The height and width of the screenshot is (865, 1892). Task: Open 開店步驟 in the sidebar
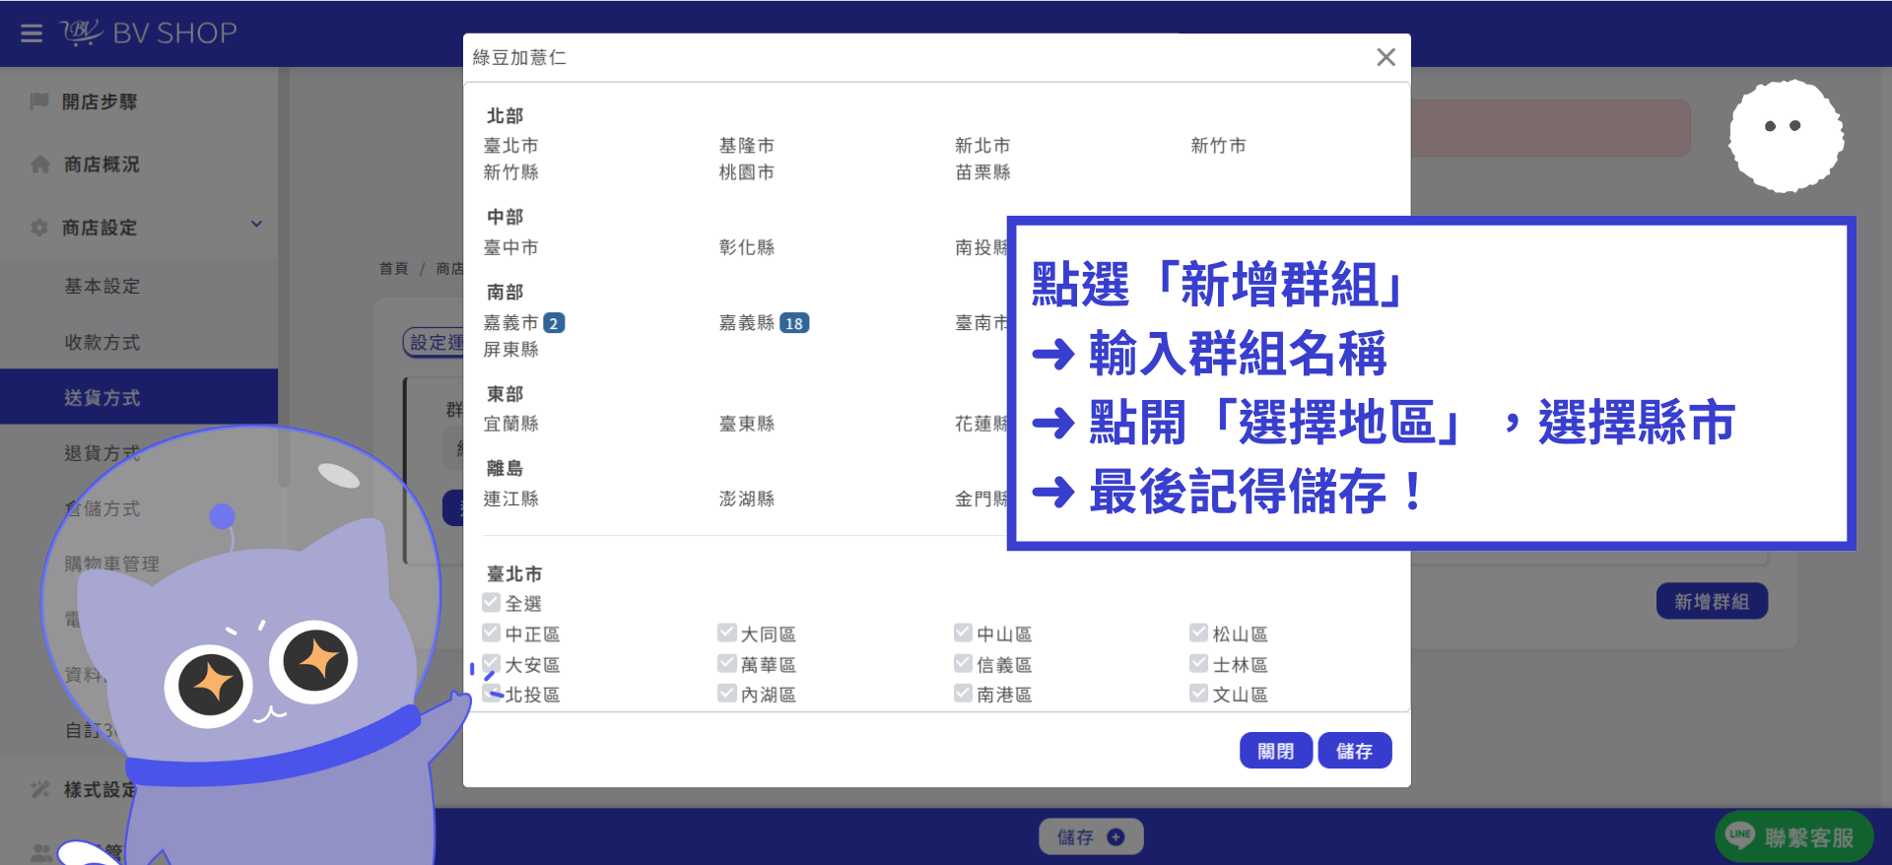point(100,101)
